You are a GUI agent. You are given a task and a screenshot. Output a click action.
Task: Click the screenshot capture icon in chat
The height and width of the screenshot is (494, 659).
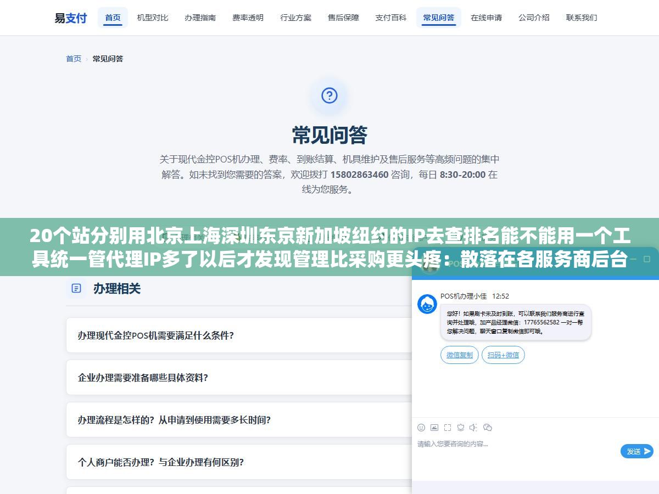pyautogui.click(x=448, y=427)
